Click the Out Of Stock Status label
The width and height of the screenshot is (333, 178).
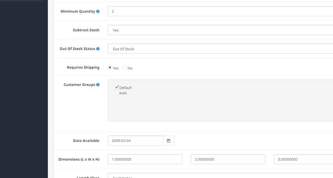(x=77, y=49)
